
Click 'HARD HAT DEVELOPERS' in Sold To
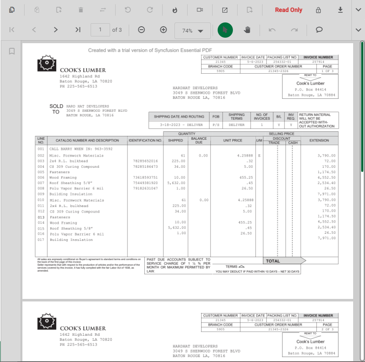pos(88,106)
